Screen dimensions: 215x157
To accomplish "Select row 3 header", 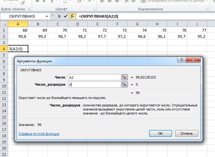I will click(4, 43).
